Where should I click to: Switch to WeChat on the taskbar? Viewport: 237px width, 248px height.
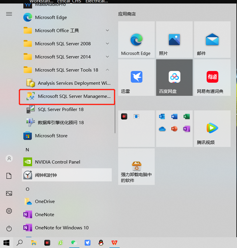point(74,243)
